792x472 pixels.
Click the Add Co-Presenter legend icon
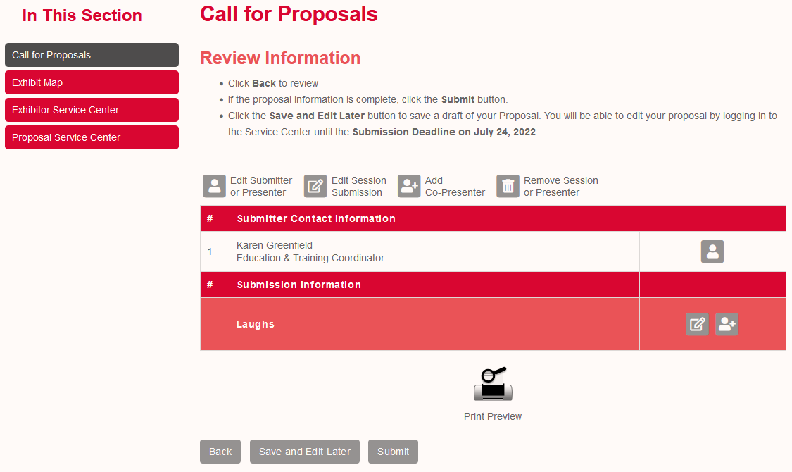pos(408,186)
